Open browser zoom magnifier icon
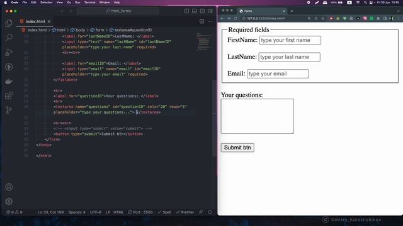This screenshot has height=226, width=403. coord(309,18)
